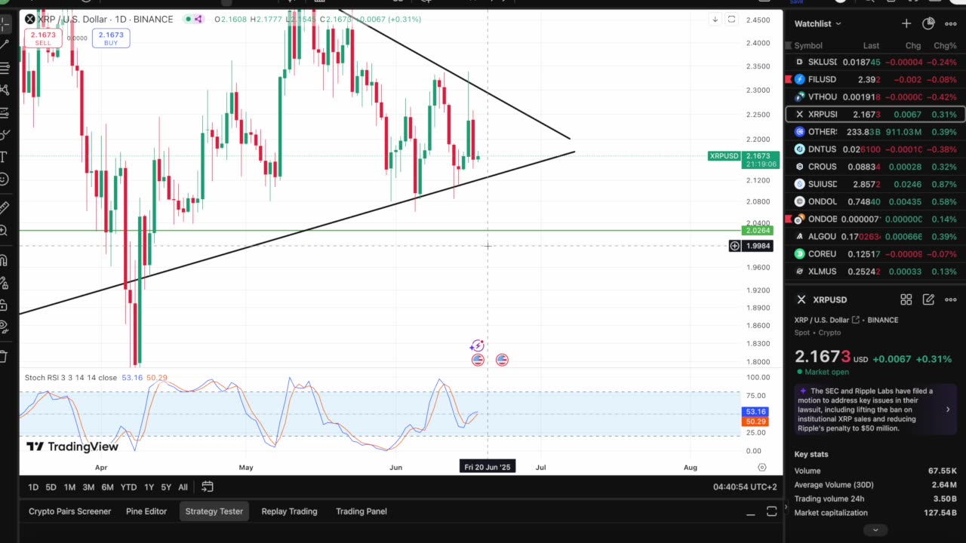Select XLMUS row in watchlist
Image resolution: width=966 pixels, height=543 pixels.
875,271
